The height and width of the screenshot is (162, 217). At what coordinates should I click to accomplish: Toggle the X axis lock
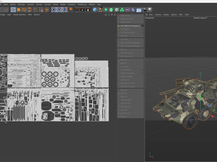click(54, 10)
